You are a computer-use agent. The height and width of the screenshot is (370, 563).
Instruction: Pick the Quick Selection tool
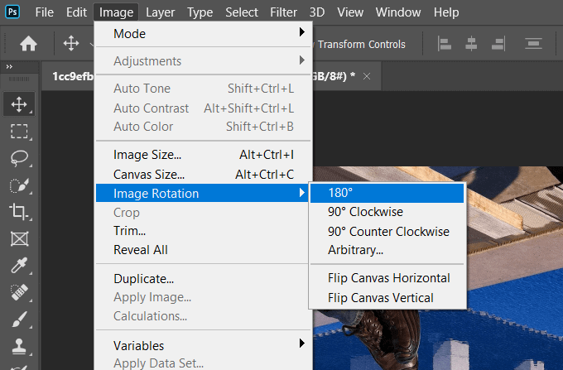[x=18, y=185]
